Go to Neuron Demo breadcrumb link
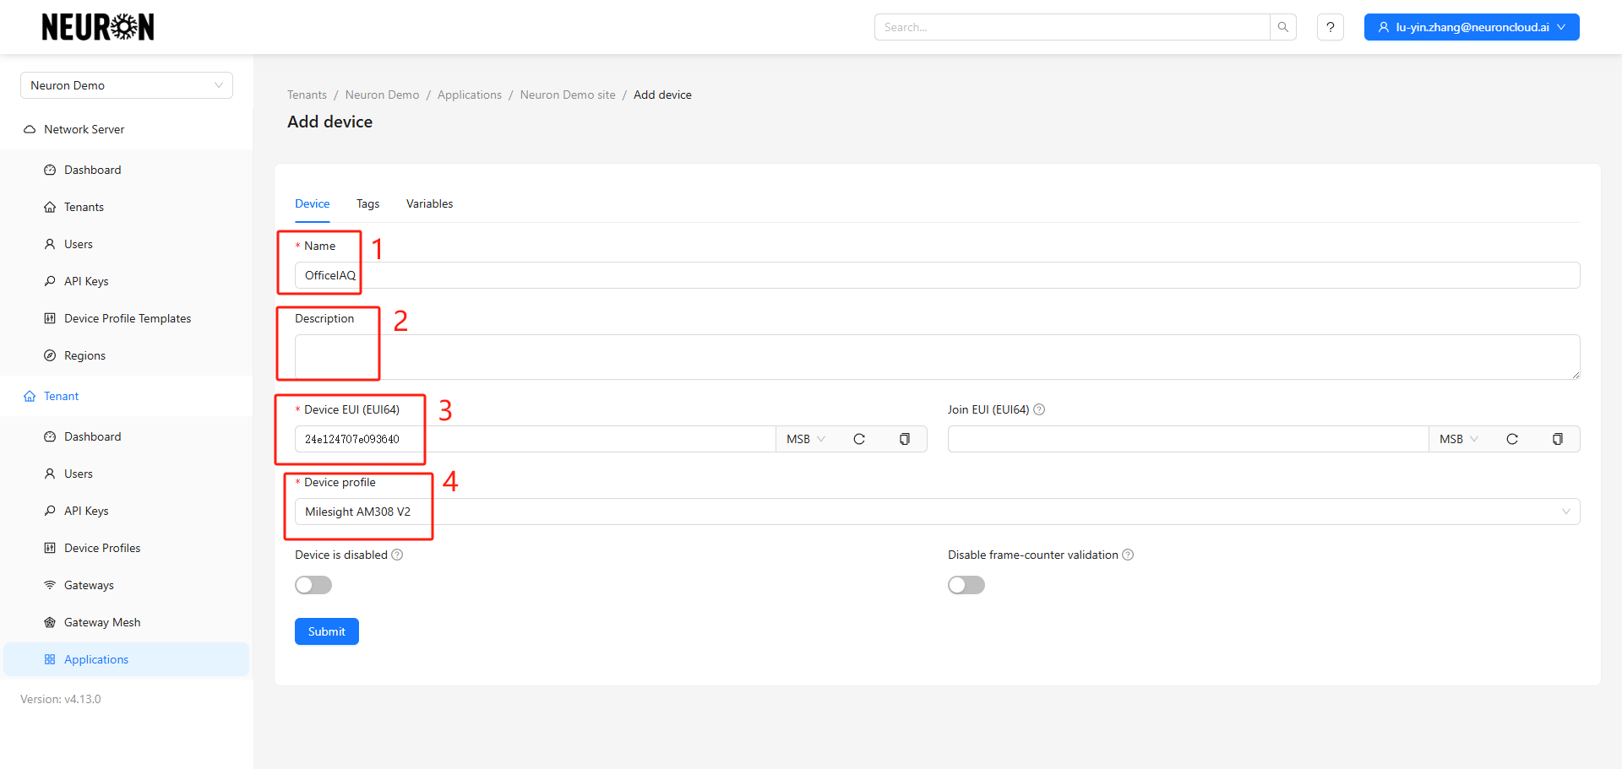This screenshot has width=1622, height=769. click(382, 95)
